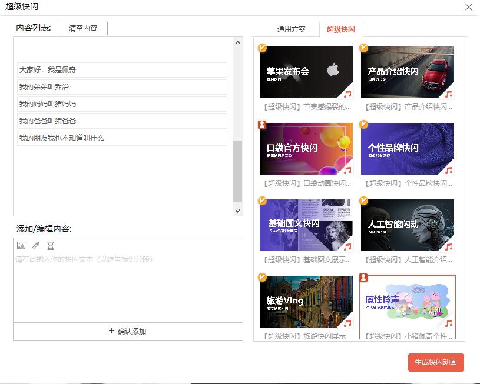Click the 确认添加 button
The image size is (480, 384).
click(x=128, y=332)
